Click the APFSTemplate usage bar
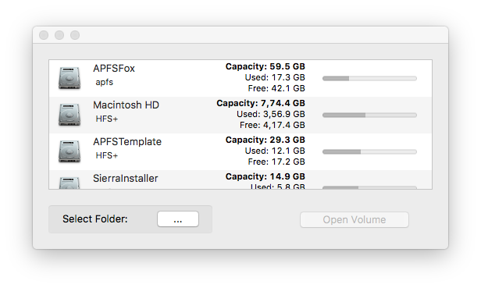Viewport: 481px width, 288px height. (369, 152)
